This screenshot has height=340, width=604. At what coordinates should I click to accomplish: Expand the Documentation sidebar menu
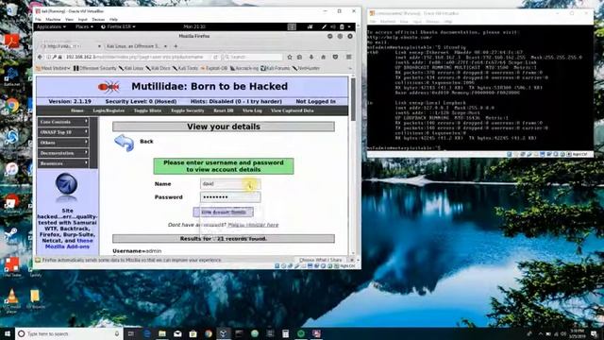[x=63, y=153]
